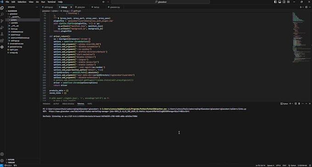Image resolution: width=312 pixels, height=167 pixels.
Task: Expand the __pycache__ folder
Action: tap(22, 17)
